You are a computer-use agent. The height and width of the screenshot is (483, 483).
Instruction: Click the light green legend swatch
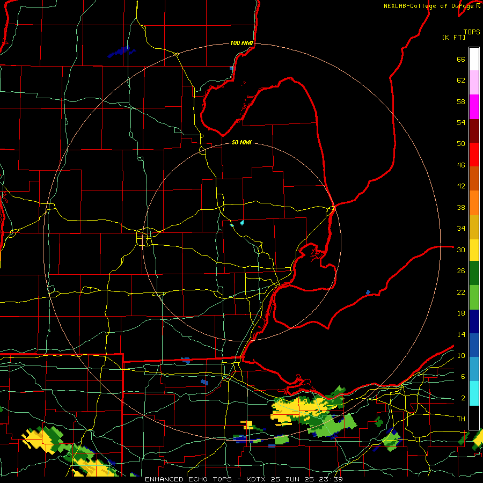[474, 297]
